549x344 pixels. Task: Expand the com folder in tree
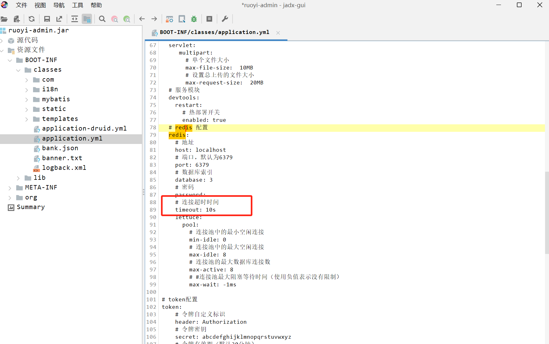[x=26, y=80]
